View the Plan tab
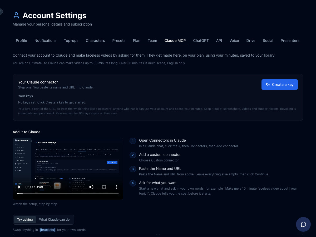Viewport: 316px width, 237px height. [137, 41]
